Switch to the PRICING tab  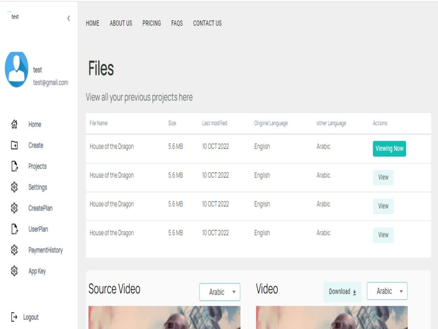click(152, 23)
